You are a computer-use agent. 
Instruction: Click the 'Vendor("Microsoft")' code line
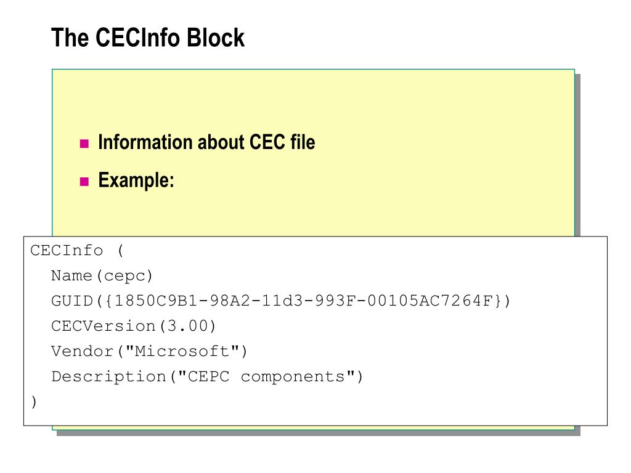pyautogui.click(x=149, y=351)
